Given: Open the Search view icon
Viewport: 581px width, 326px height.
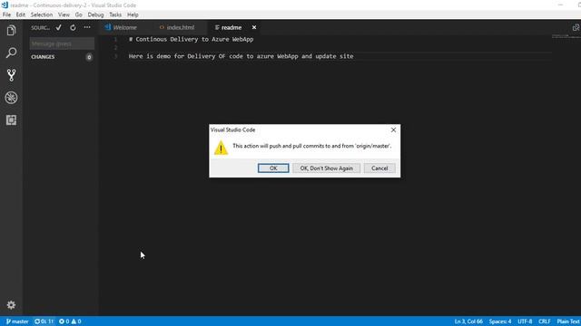Looking at the screenshot, I should pyautogui.click(x=11, y=53).
